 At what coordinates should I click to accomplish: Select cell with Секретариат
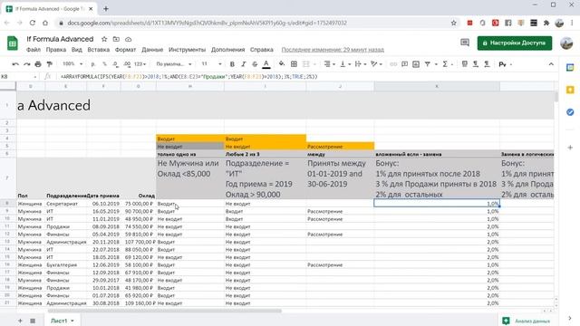(x=66, y=204)
